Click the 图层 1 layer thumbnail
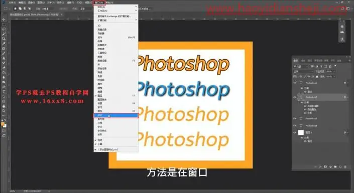 pyautogui.click(x=301, y=132)
